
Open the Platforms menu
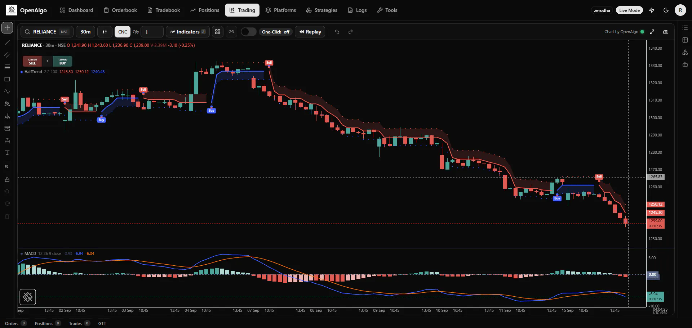(x=281, y=10)
